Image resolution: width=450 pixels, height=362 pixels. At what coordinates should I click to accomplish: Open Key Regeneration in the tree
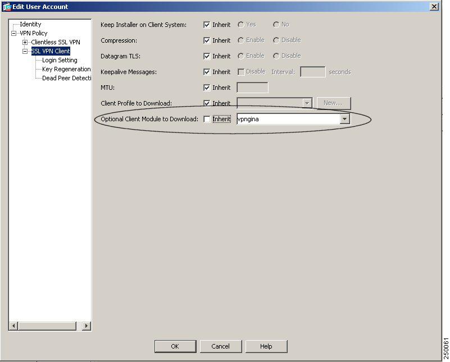tap(66, 69)
